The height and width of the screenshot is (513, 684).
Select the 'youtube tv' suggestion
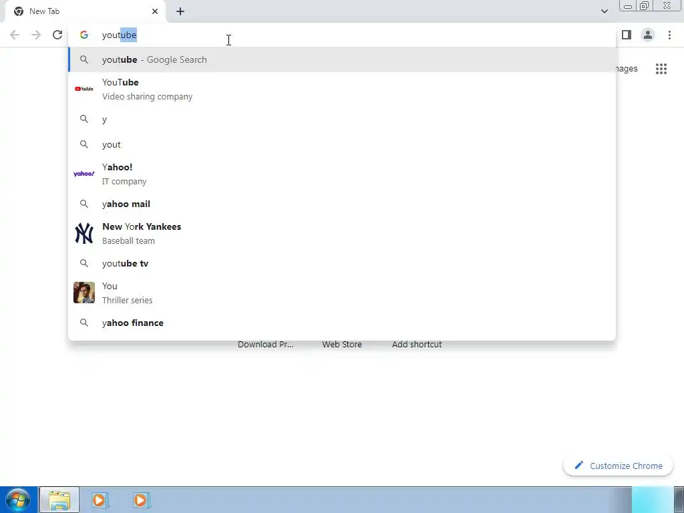[x=342, y=263]
